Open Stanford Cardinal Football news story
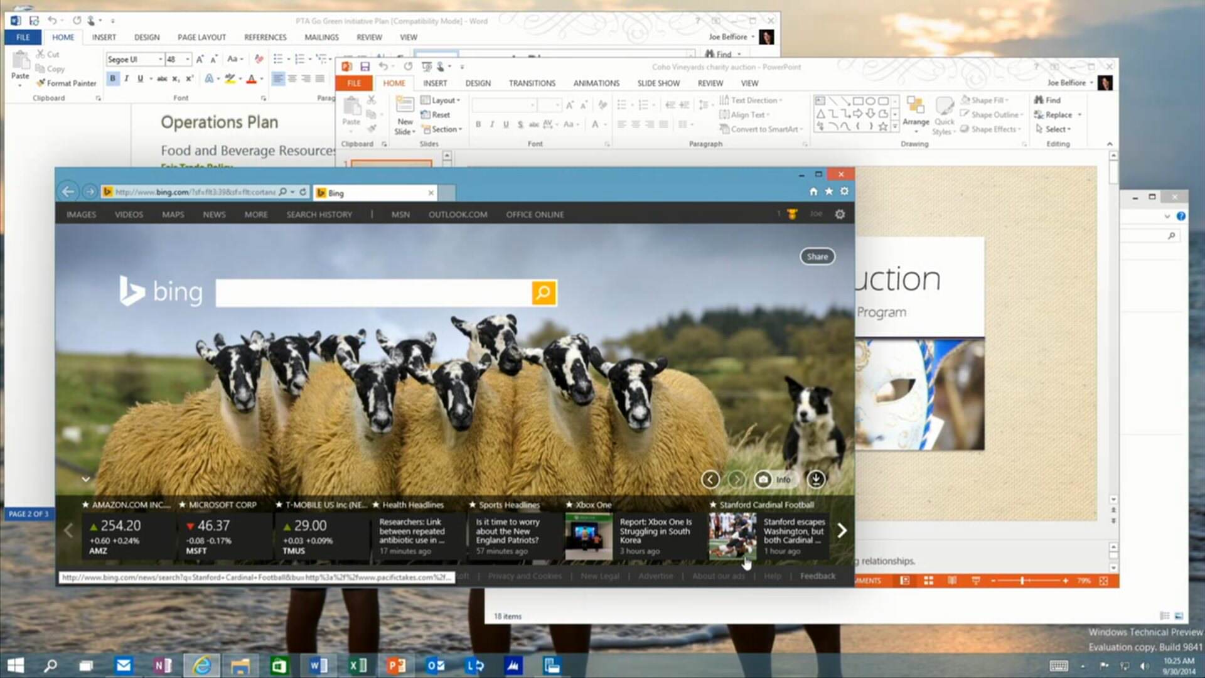This screenshot has width=1205, height=678. [769, 535]
